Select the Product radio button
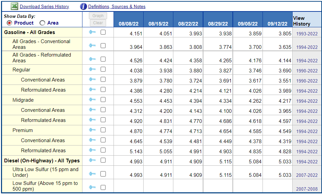The width and height of the screenshot is (322, 194). [x=9, y=23]
